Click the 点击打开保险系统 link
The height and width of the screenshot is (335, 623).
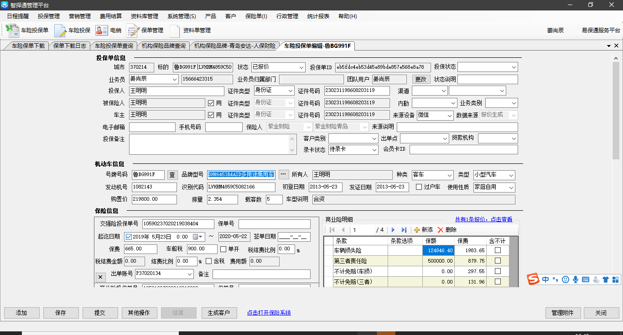269,313
